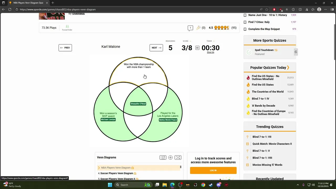Click the TIMER dropdown arrow

point(214,41)
